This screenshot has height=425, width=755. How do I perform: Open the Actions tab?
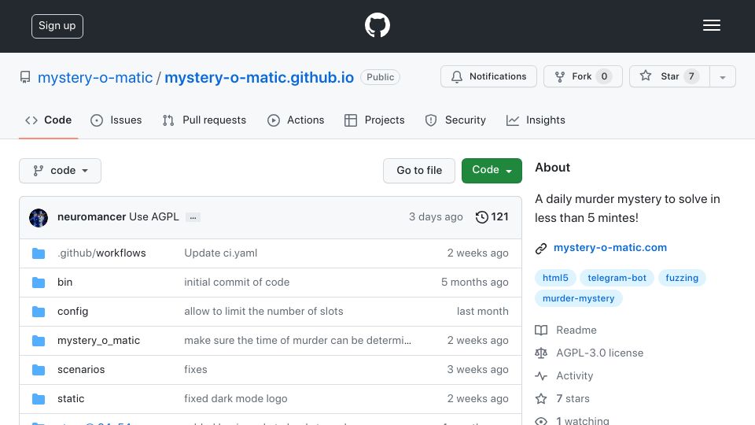[x=296, y=120]
